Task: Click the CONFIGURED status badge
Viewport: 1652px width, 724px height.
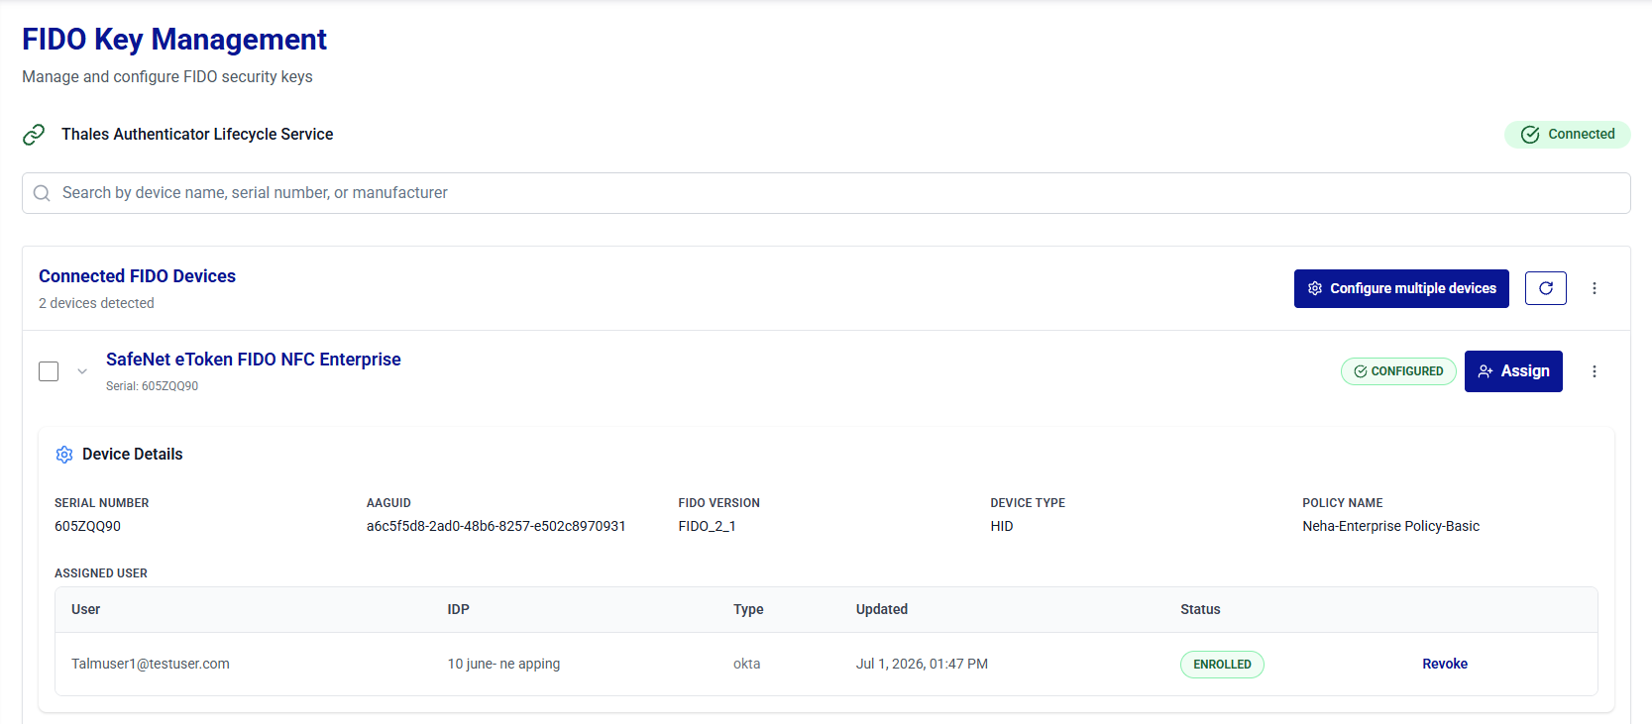Action: [1398, 371]
